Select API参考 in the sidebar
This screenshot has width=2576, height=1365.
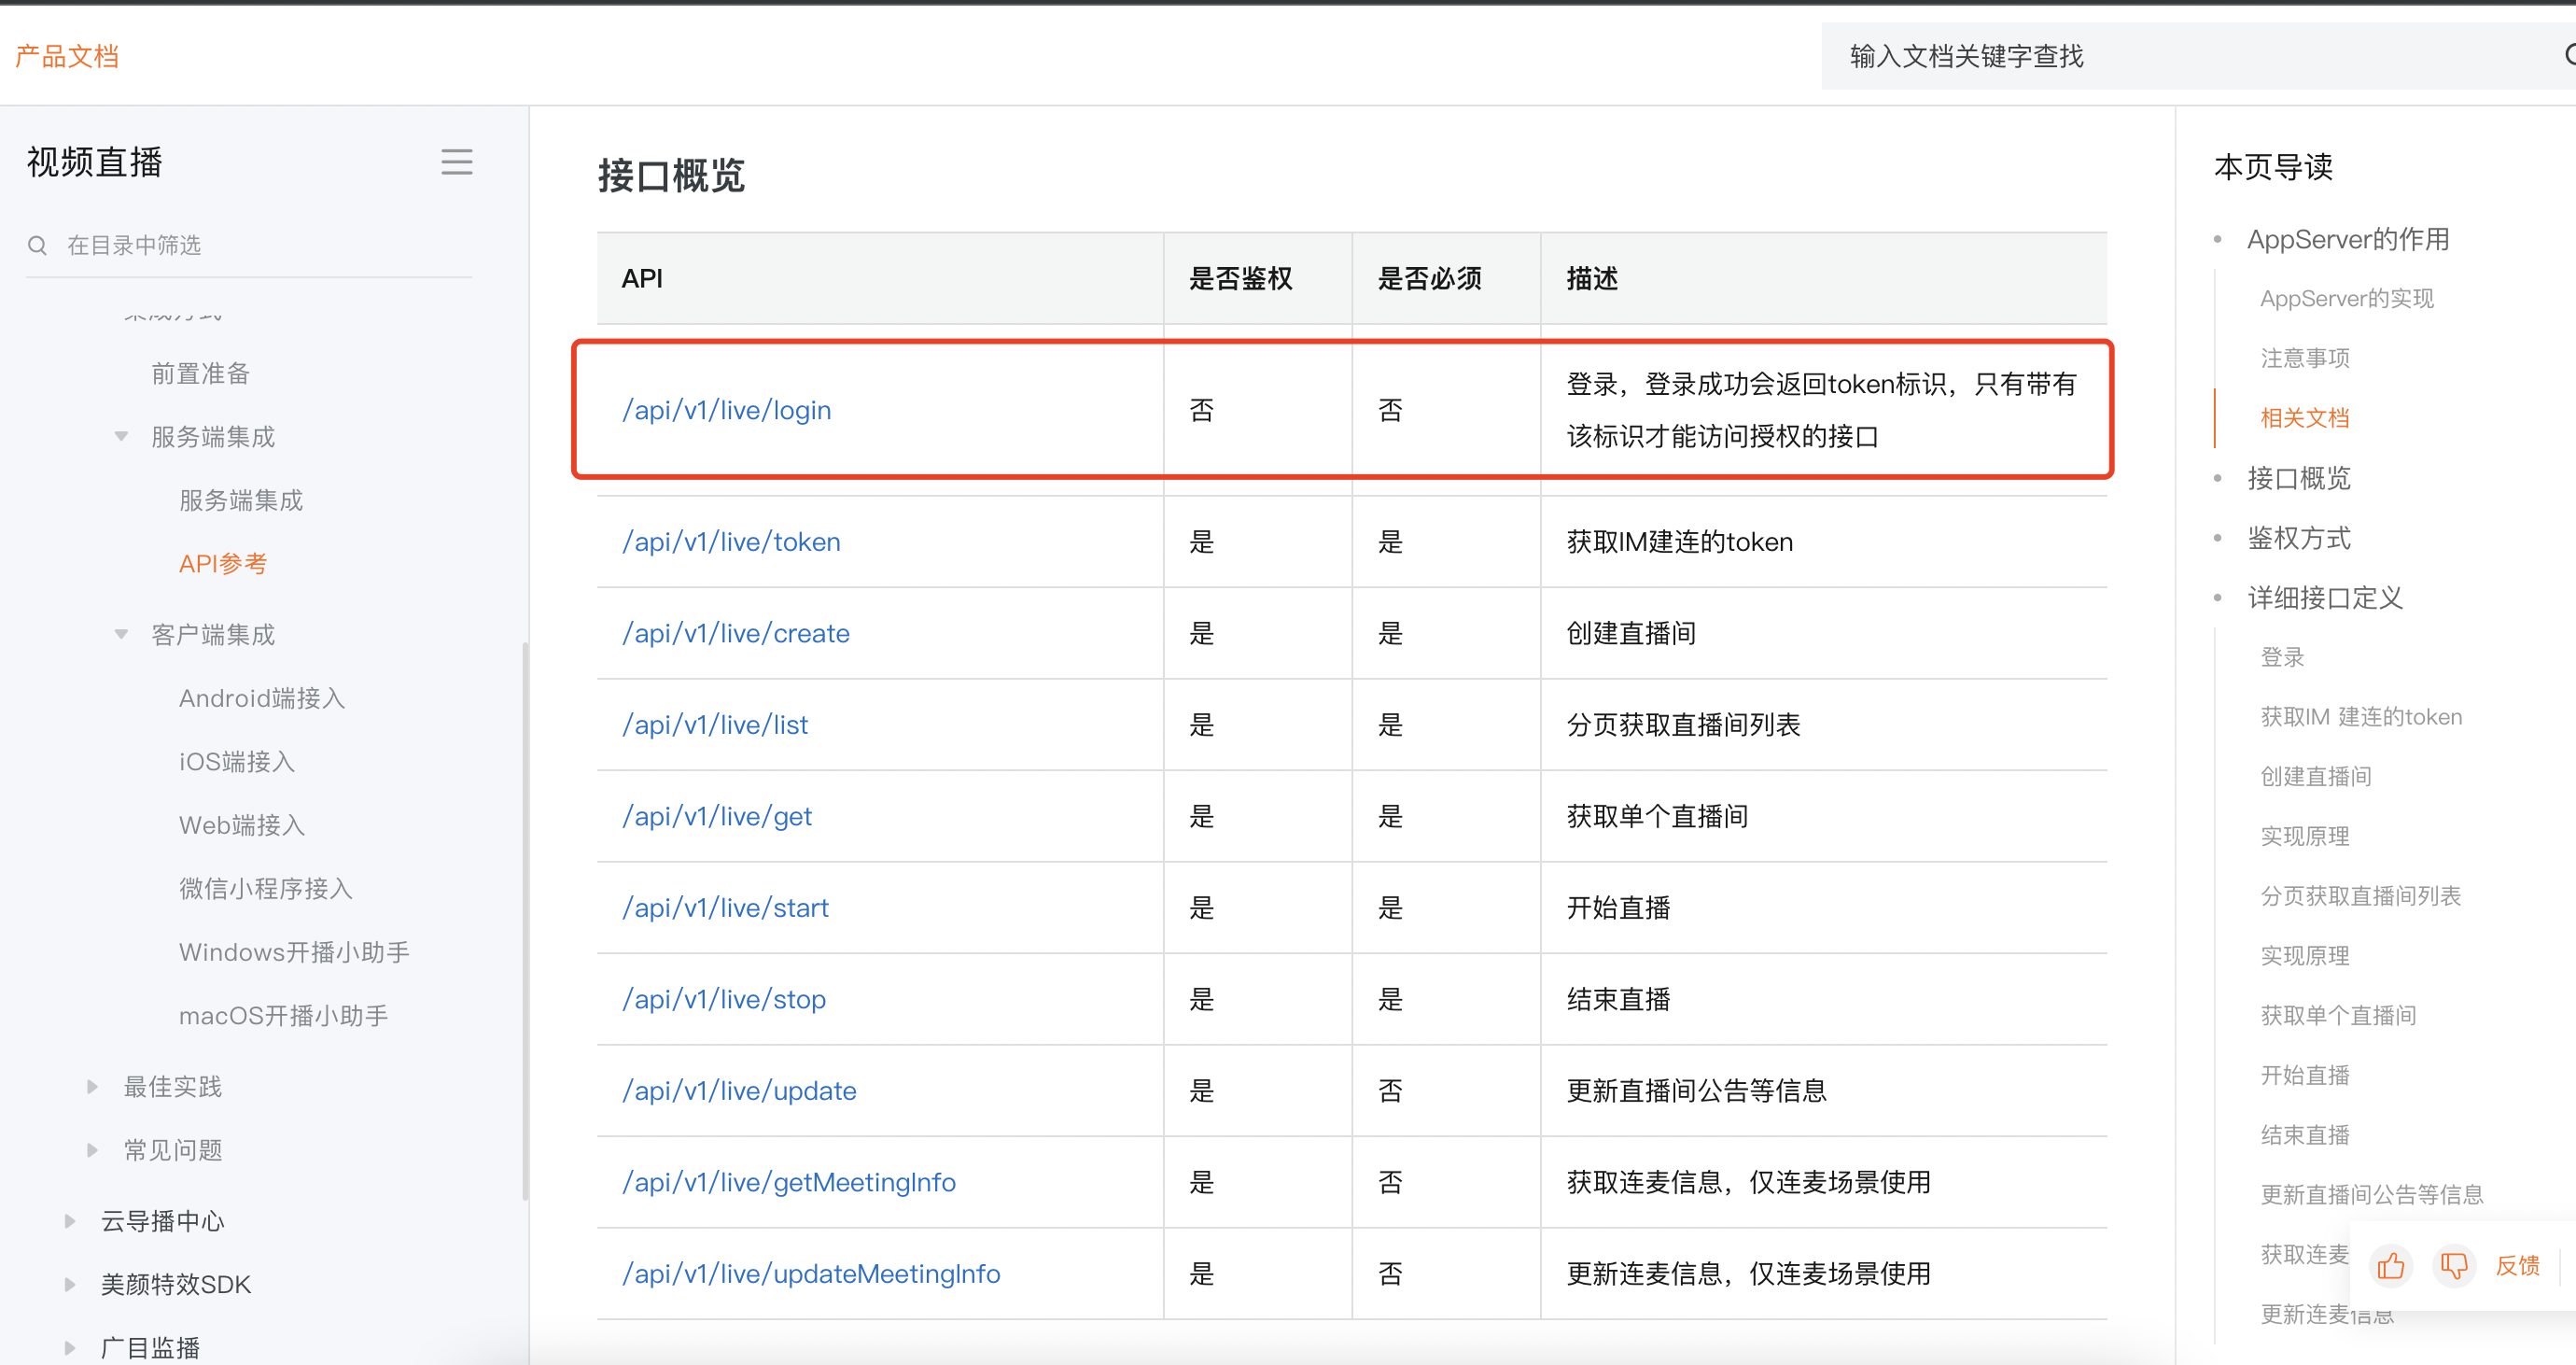click(223, 563)
